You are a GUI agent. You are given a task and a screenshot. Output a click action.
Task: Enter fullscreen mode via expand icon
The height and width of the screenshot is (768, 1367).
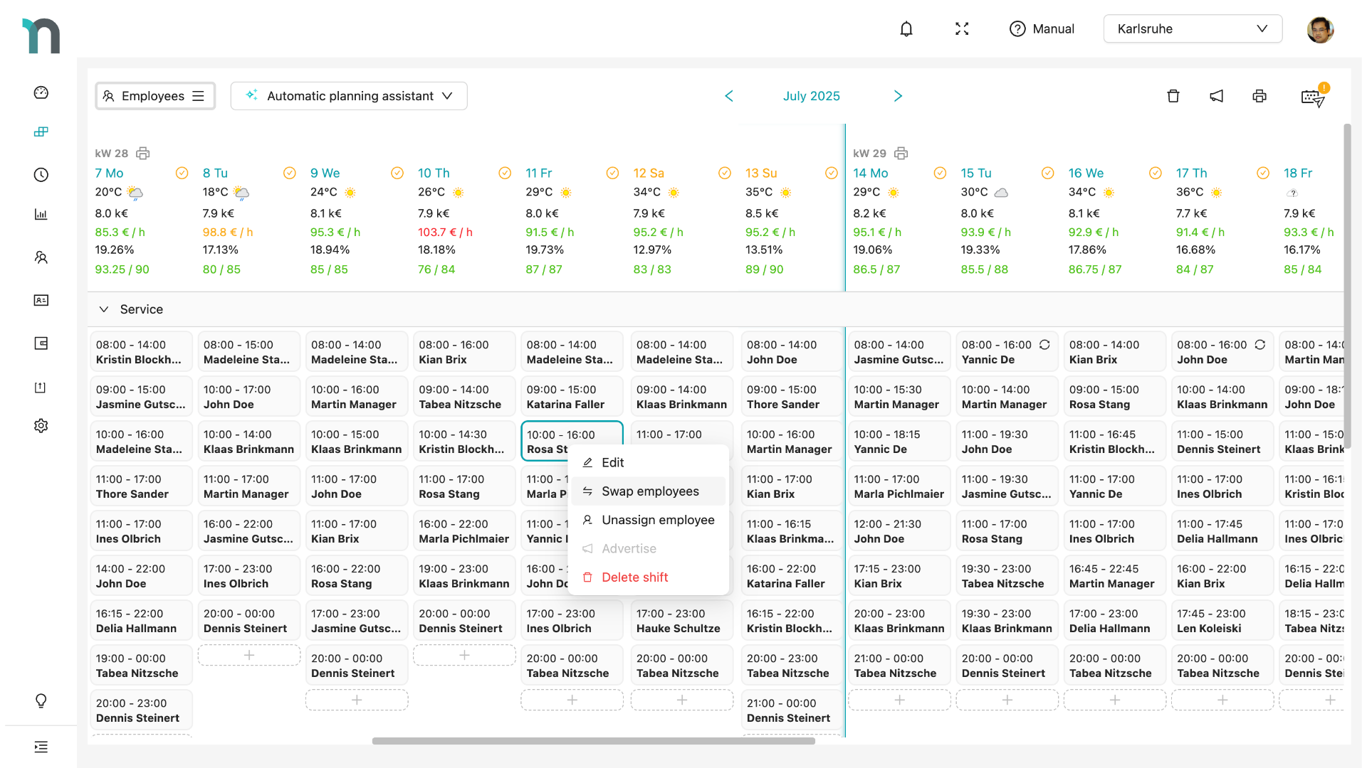[x=962, y=29]
